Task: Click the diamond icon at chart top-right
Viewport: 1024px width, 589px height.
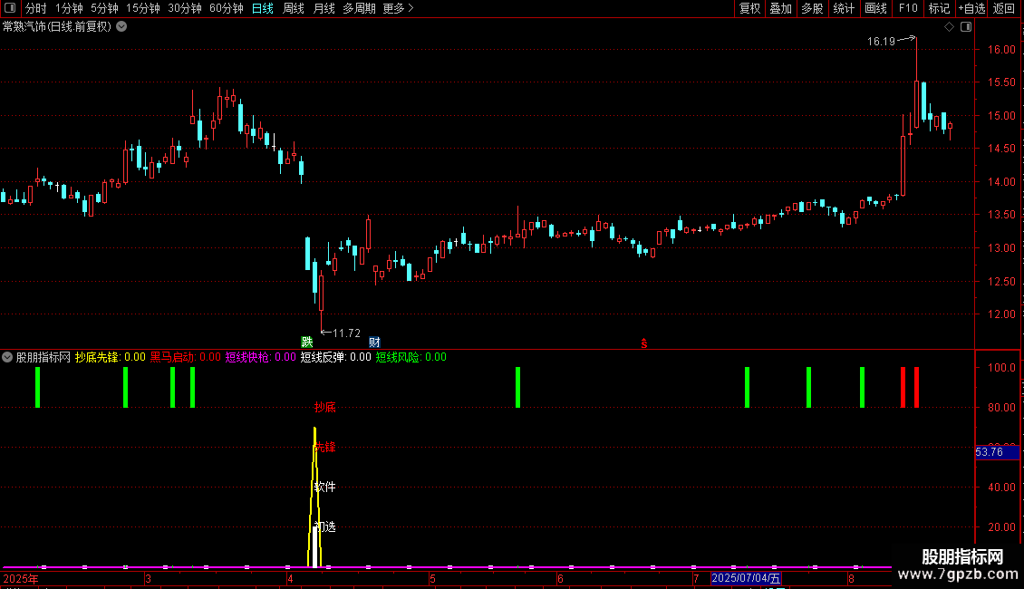Action: click(x=950, y=27)
